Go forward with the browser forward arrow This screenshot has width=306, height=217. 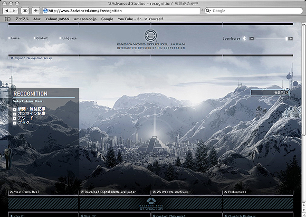click(14, 11)
